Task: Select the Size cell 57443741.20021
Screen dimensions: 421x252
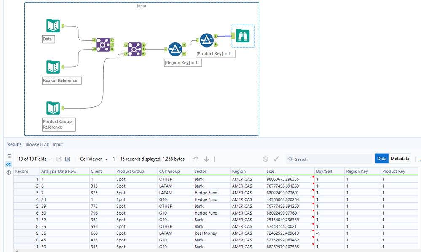Action: coord(290,226)
